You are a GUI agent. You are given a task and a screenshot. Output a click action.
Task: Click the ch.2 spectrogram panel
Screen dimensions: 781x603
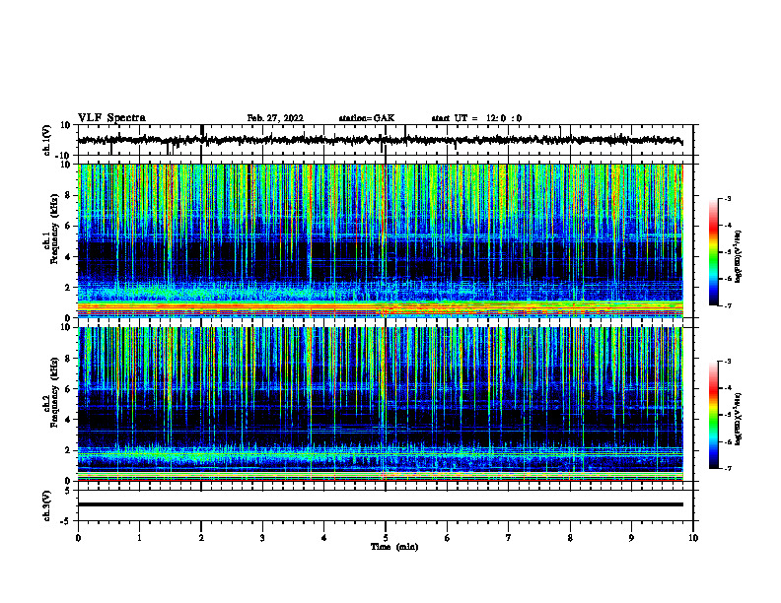click(380, 404)
